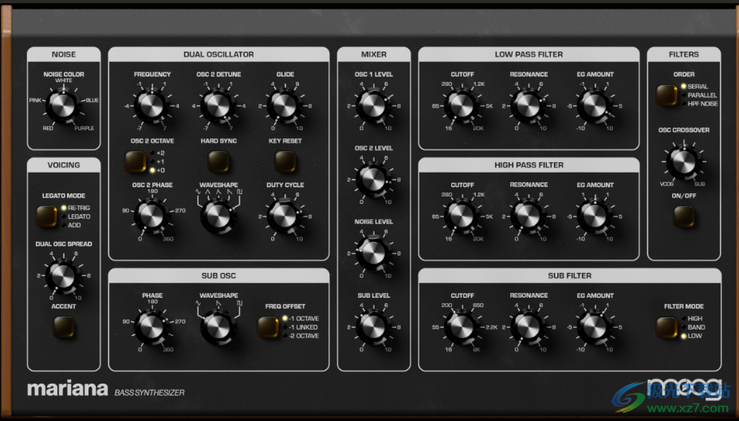
Task: Click the OSC 2 Level mixer knob
Action: click(373, 180)
